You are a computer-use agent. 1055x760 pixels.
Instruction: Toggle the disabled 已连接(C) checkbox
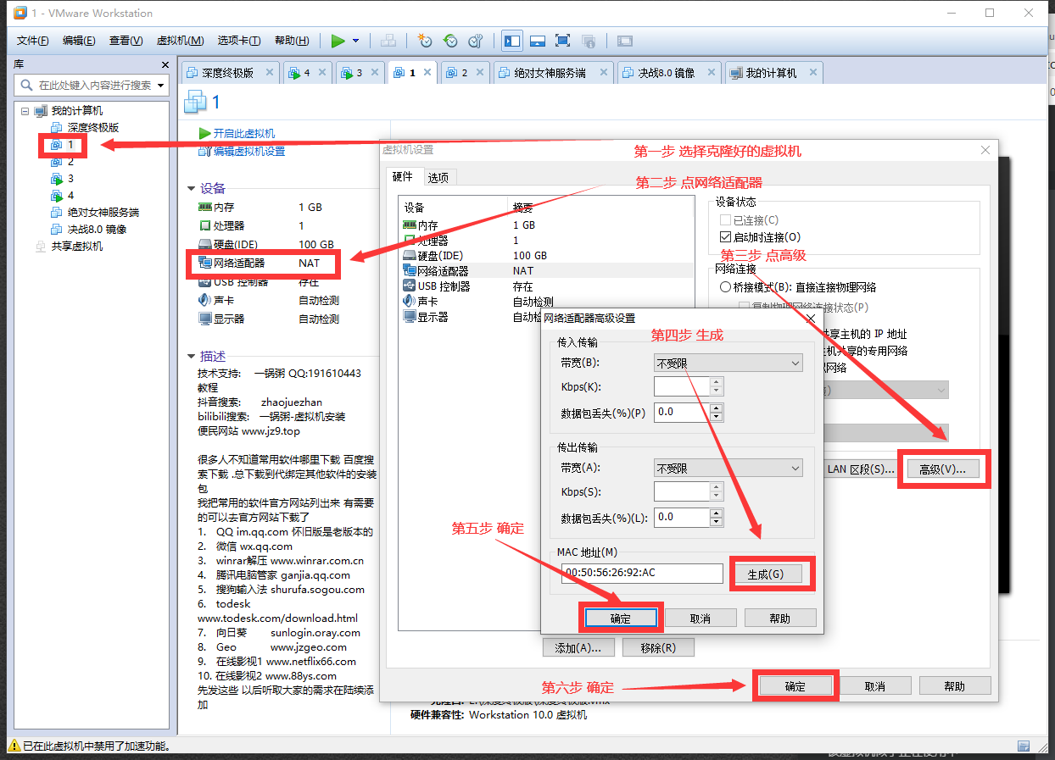click(725, 220)
